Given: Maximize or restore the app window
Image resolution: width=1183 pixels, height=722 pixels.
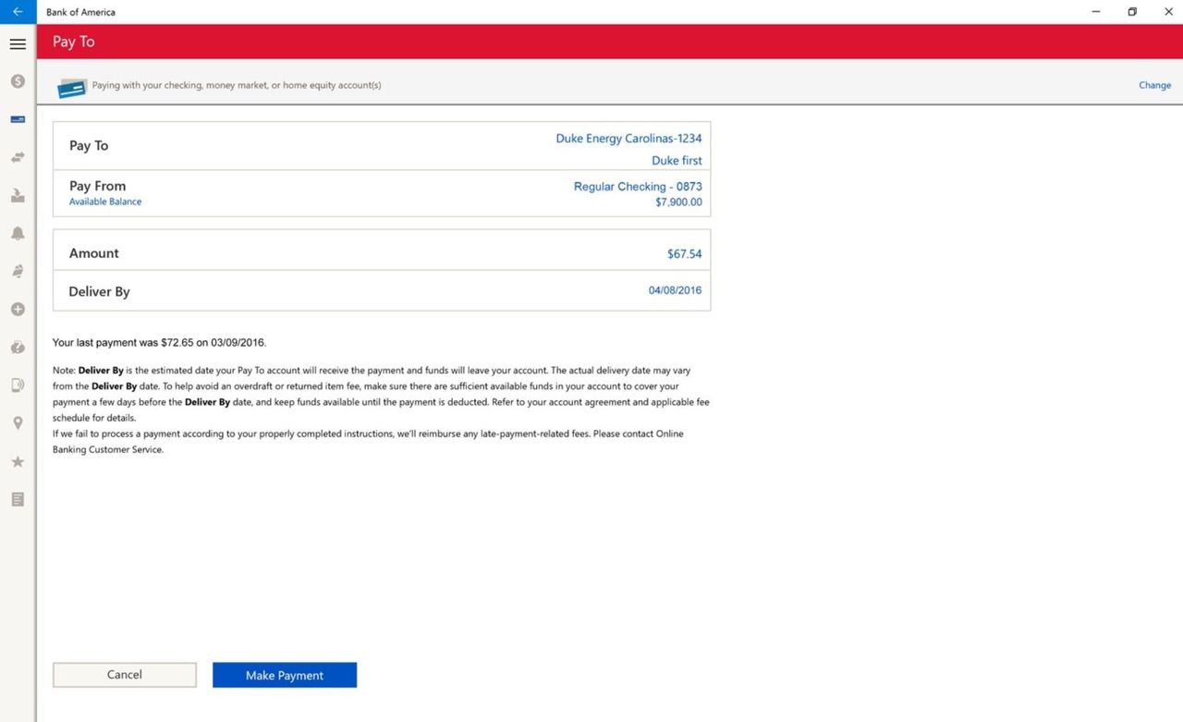Looking at the screenshot, I should [1132, 12].
